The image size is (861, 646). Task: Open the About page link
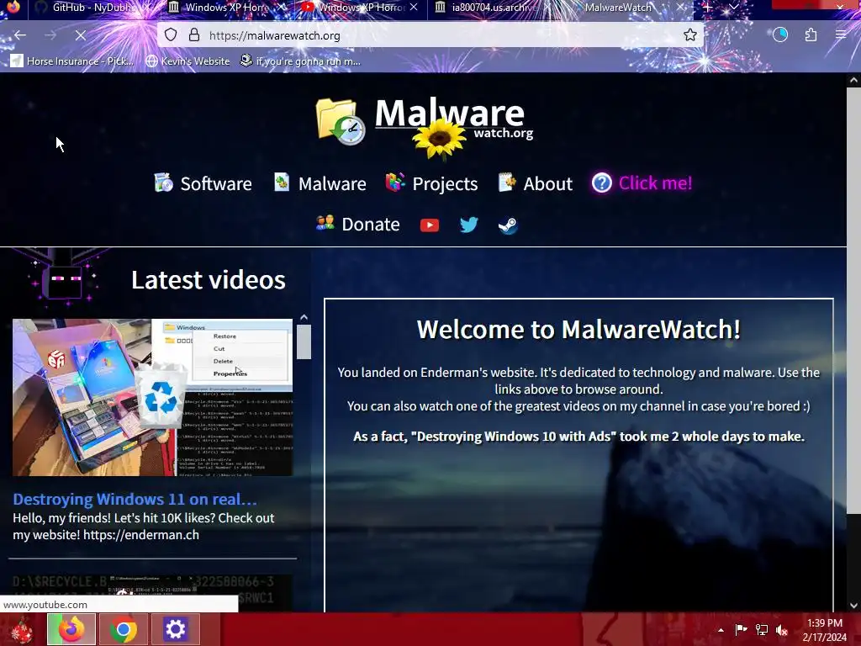click(x=536, y=183)
